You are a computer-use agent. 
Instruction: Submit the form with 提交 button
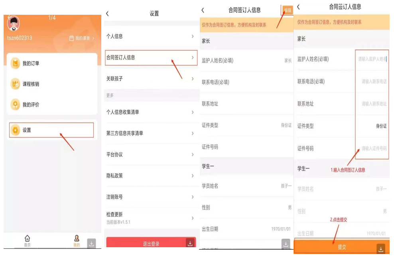(342, 247)
